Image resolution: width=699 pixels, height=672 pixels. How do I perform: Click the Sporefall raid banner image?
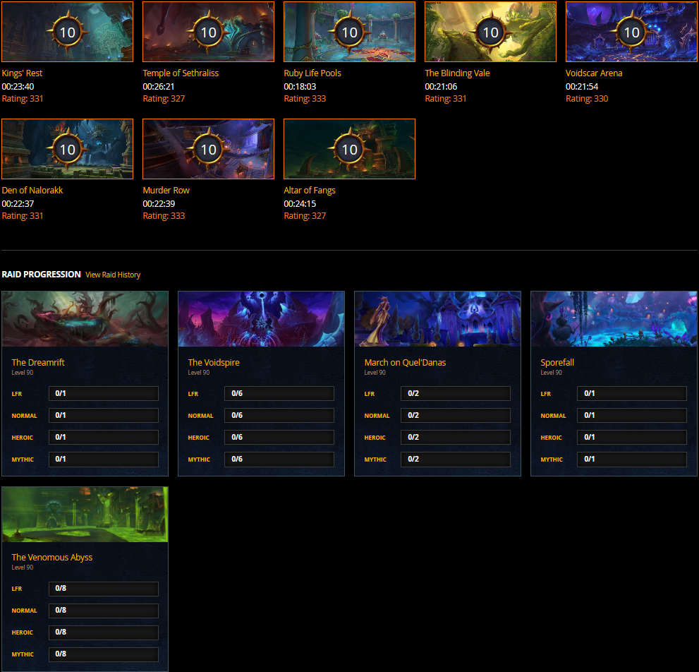[x=614, y=319]
